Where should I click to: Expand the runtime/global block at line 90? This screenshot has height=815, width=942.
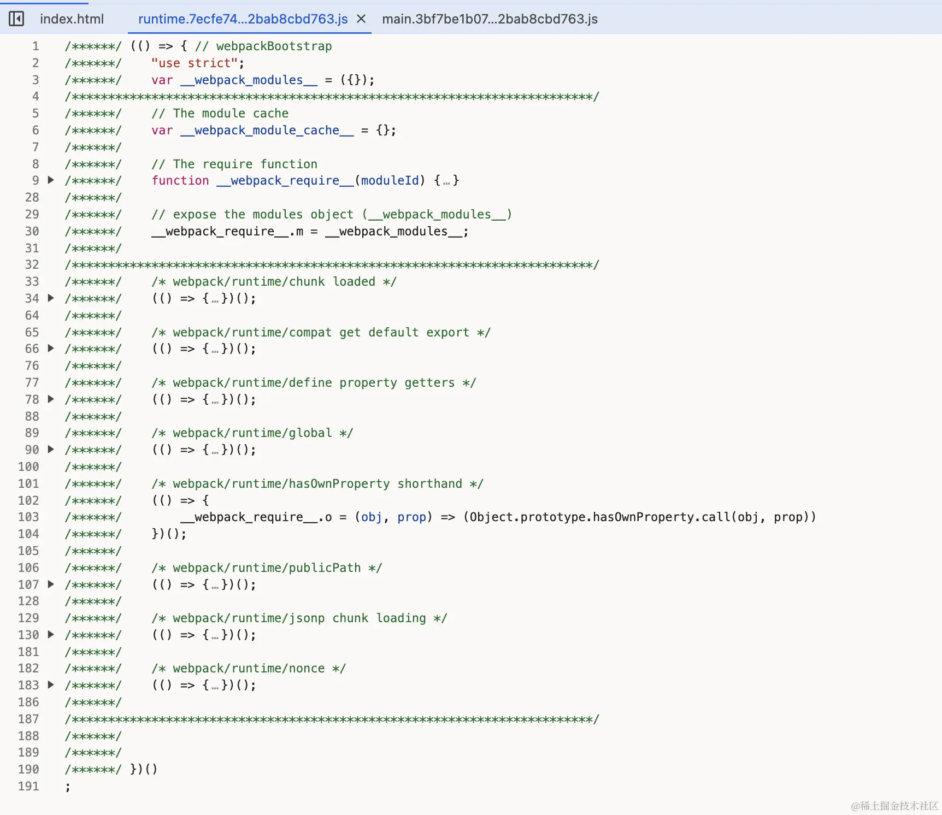click(x=51, y=450)
